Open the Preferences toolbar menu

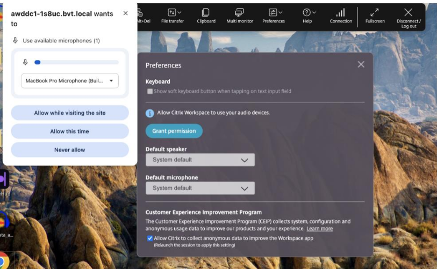(274, 16)
